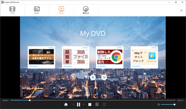Choose the Macでサイトブロック thumbnail
186x109 pixels.
[144, 57]
